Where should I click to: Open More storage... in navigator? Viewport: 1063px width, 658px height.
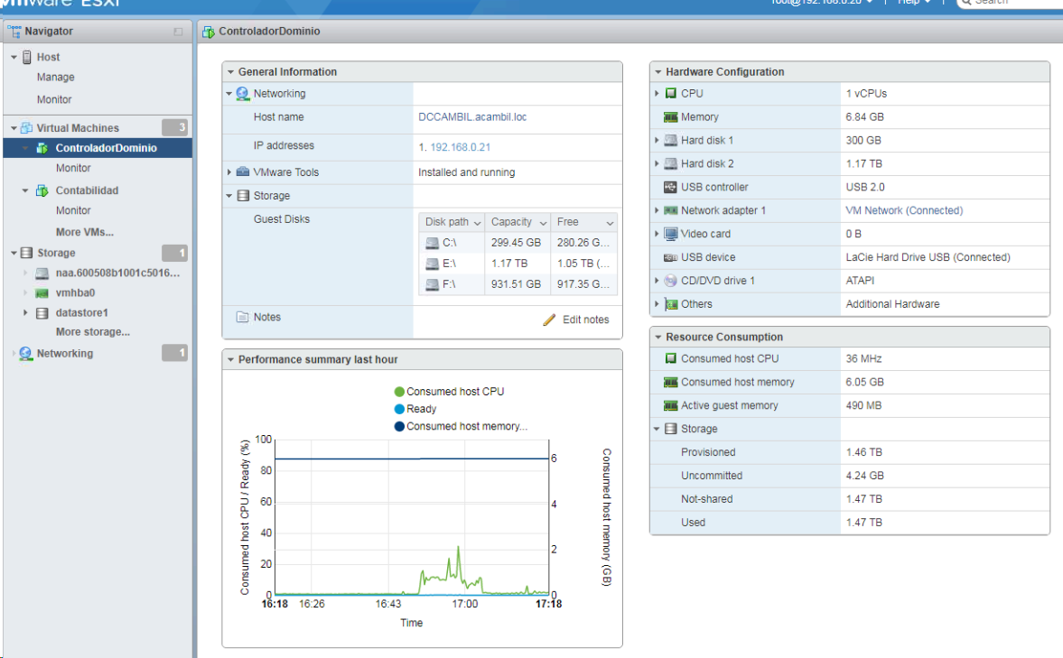point(92,332)
